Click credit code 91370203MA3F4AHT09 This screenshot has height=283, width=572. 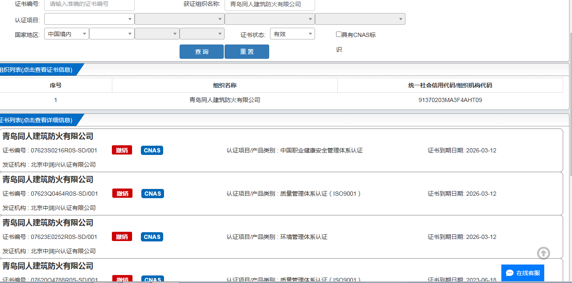point(450,100)
